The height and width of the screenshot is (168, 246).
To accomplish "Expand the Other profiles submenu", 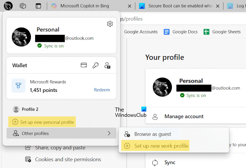I will (x=61, y=133).
